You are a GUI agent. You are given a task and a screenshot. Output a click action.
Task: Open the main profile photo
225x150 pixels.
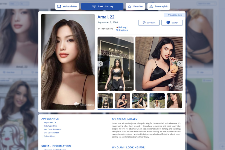tap(68, 62)
